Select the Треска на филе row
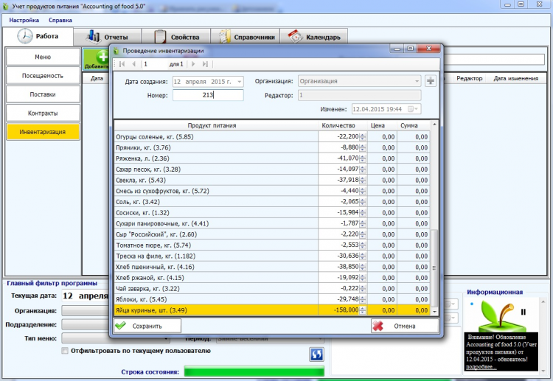Image resolution: width=553 pixels, height=381 pixels. (272, 256)
